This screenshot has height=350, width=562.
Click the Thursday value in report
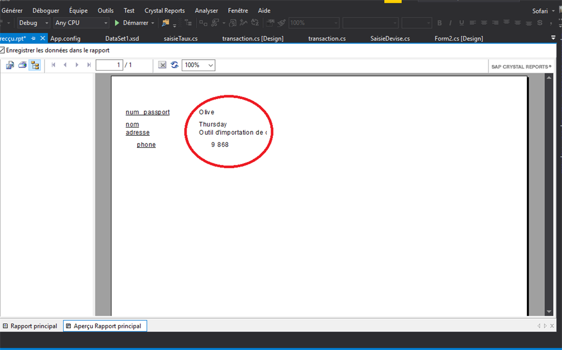pos(213,124)
